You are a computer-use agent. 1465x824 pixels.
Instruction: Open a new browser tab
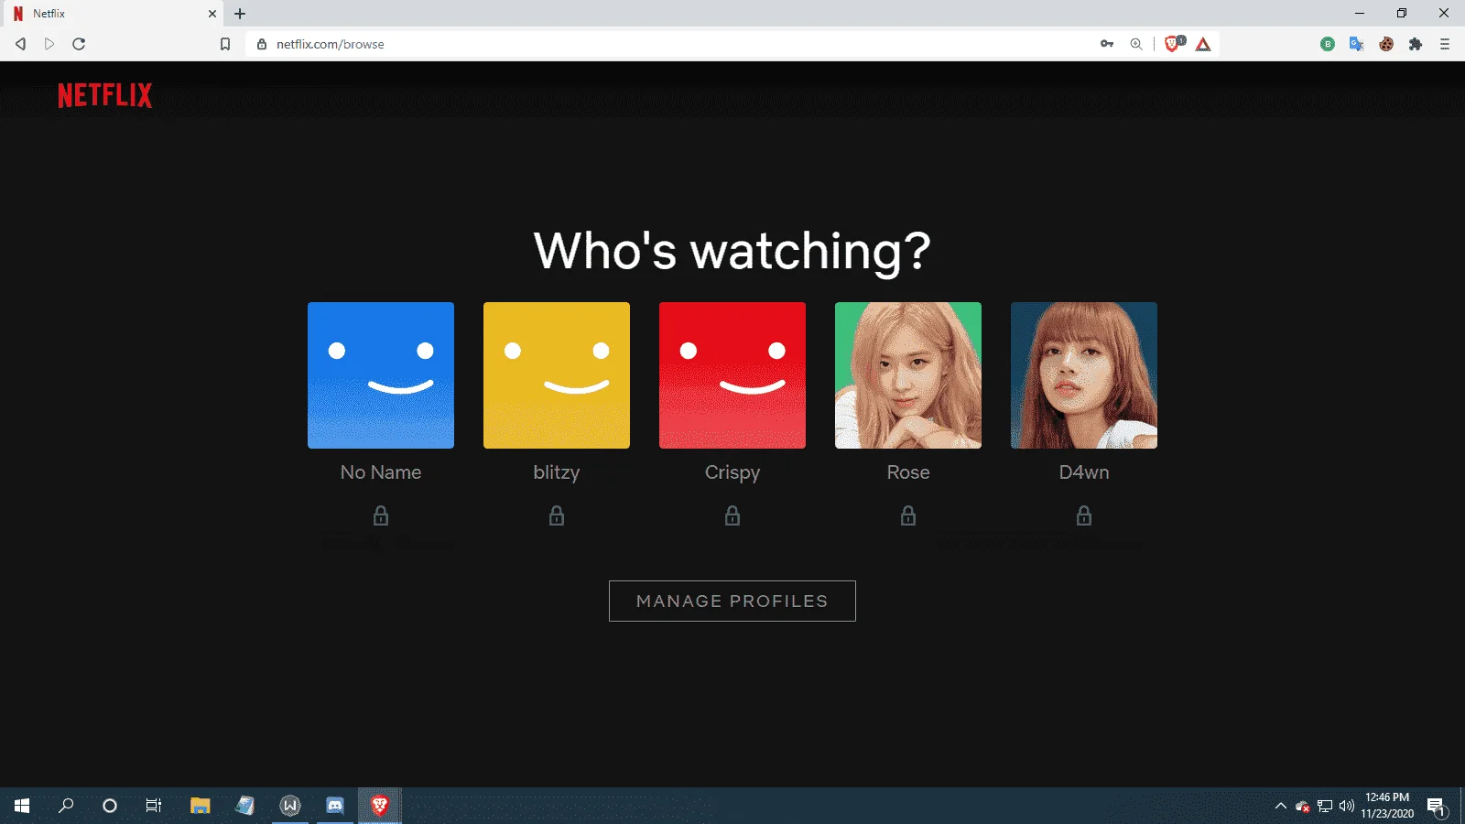pyautogui.click(x=240, y=14)
